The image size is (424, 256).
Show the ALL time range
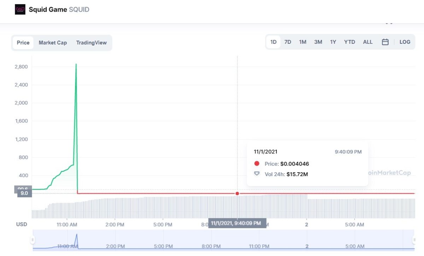point(368,42)
